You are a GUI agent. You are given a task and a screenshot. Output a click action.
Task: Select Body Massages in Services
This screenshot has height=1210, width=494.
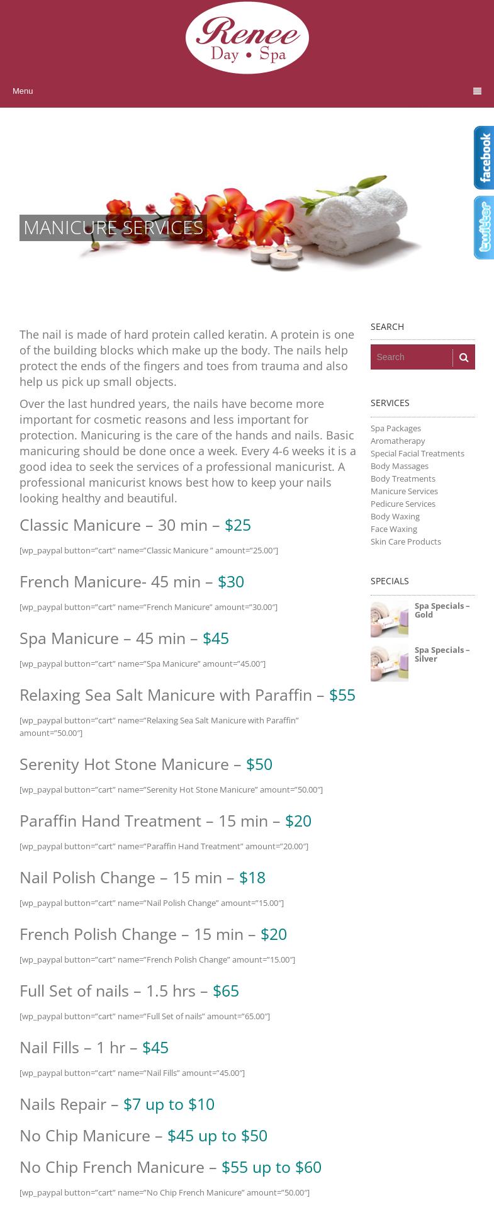click(399, 466)
